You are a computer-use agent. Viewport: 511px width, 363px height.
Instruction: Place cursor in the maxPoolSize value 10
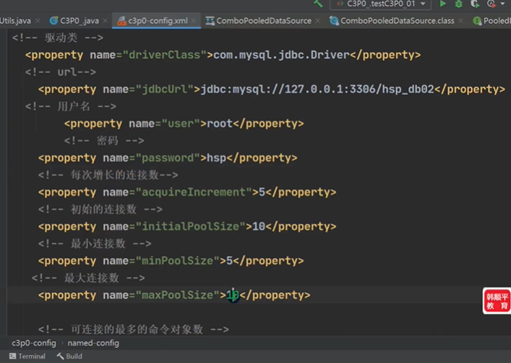point(233,295)
